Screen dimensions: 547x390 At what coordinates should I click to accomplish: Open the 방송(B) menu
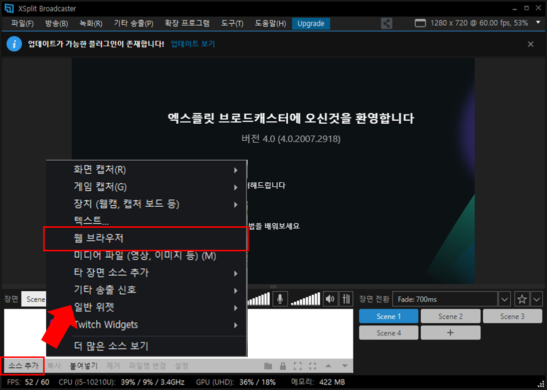(x=56, y=24)
